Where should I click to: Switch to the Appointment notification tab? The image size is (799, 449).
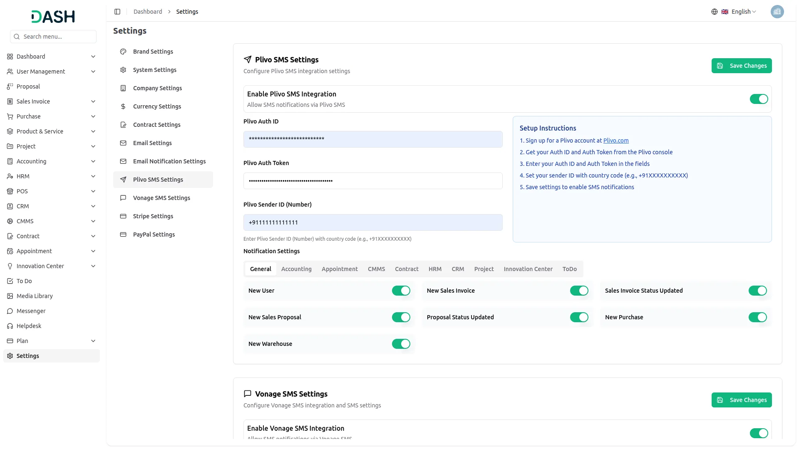[x=340, y=269]
